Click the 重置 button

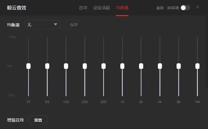point(38,120)
